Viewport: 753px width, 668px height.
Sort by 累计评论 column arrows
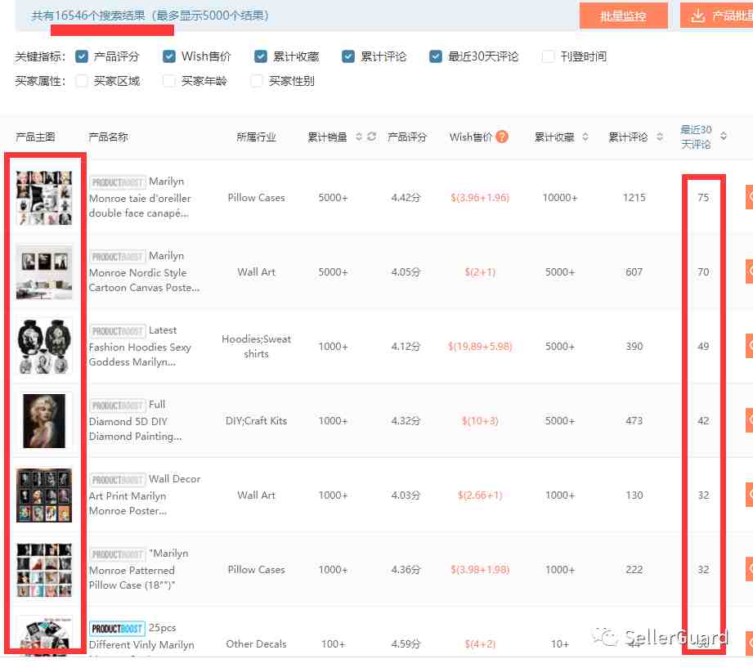(x=659, y=137)
